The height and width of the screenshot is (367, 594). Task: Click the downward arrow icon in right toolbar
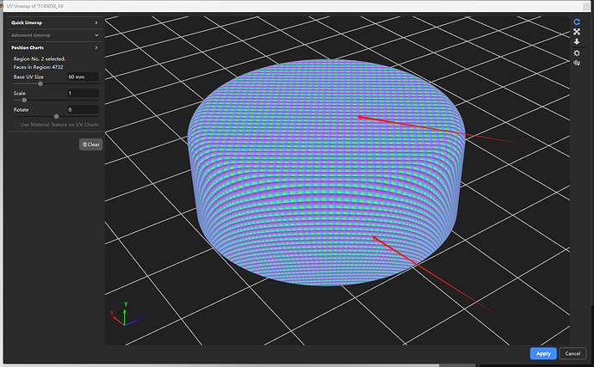[x=577, y=41]
